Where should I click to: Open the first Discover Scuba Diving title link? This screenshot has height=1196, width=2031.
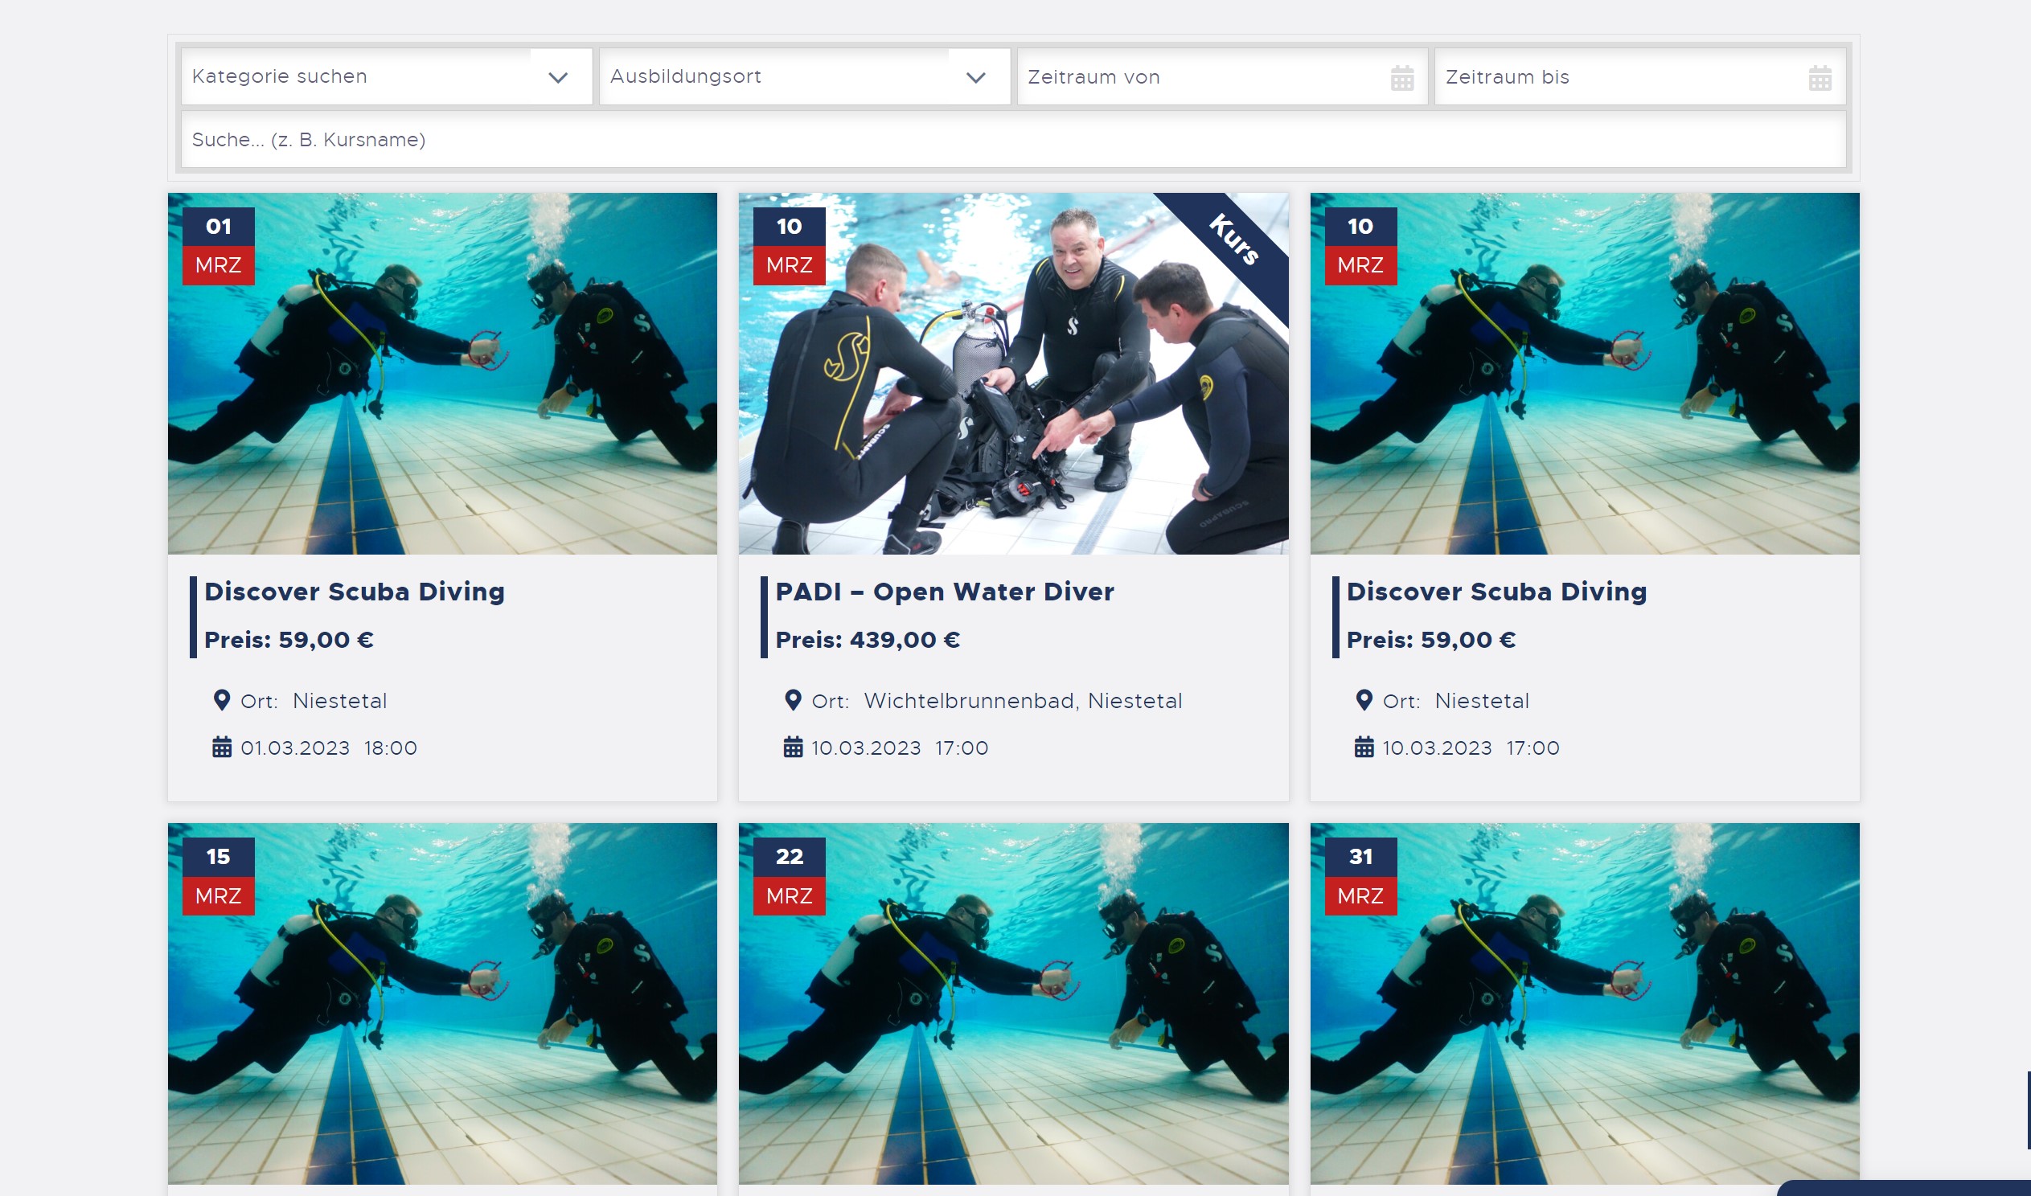point(355,592)
